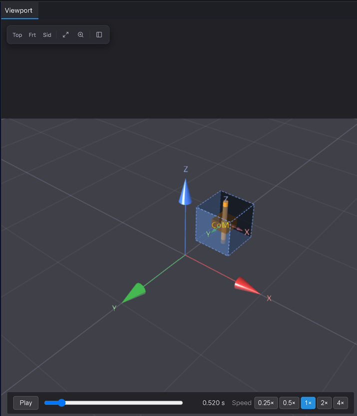The width and height of the screenshot is (357, 416).
Task: Click the expand fullscreen arrows icon
Action: pyautogui.click(x=66, y=35)
